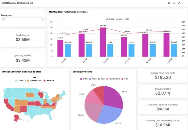Open the Categories dropdown
The height and width of the screenshot is (130, 188).
point(23,19)
